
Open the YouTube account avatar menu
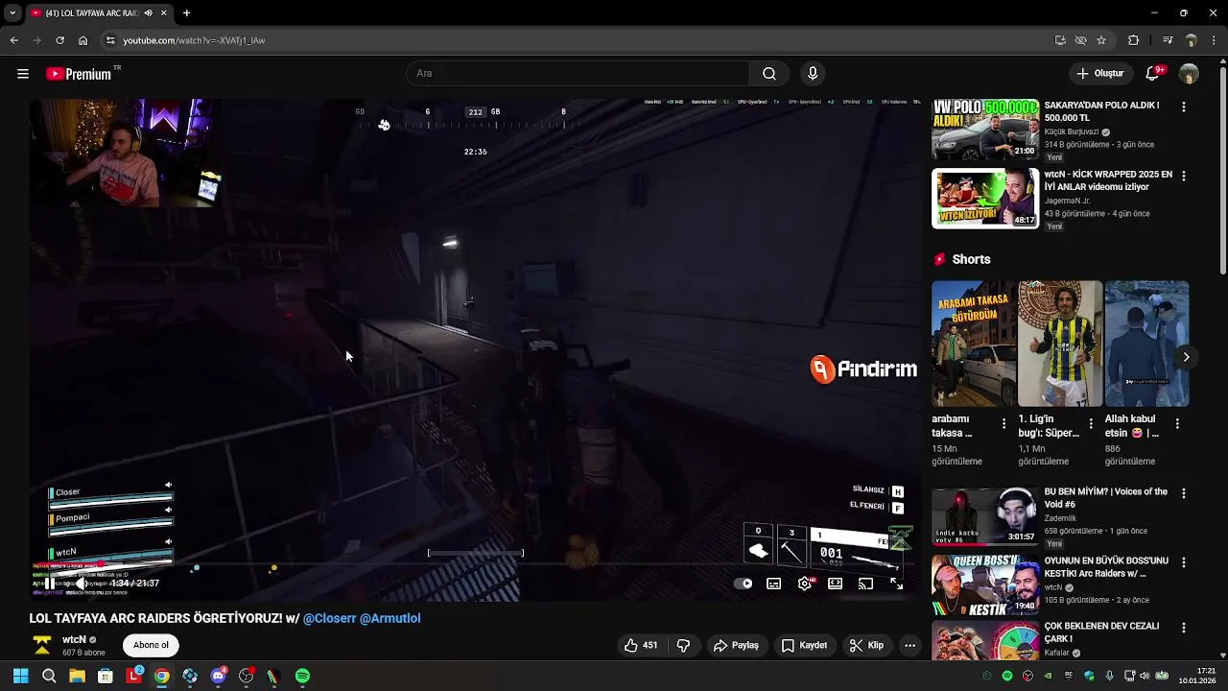(1189, 74)
